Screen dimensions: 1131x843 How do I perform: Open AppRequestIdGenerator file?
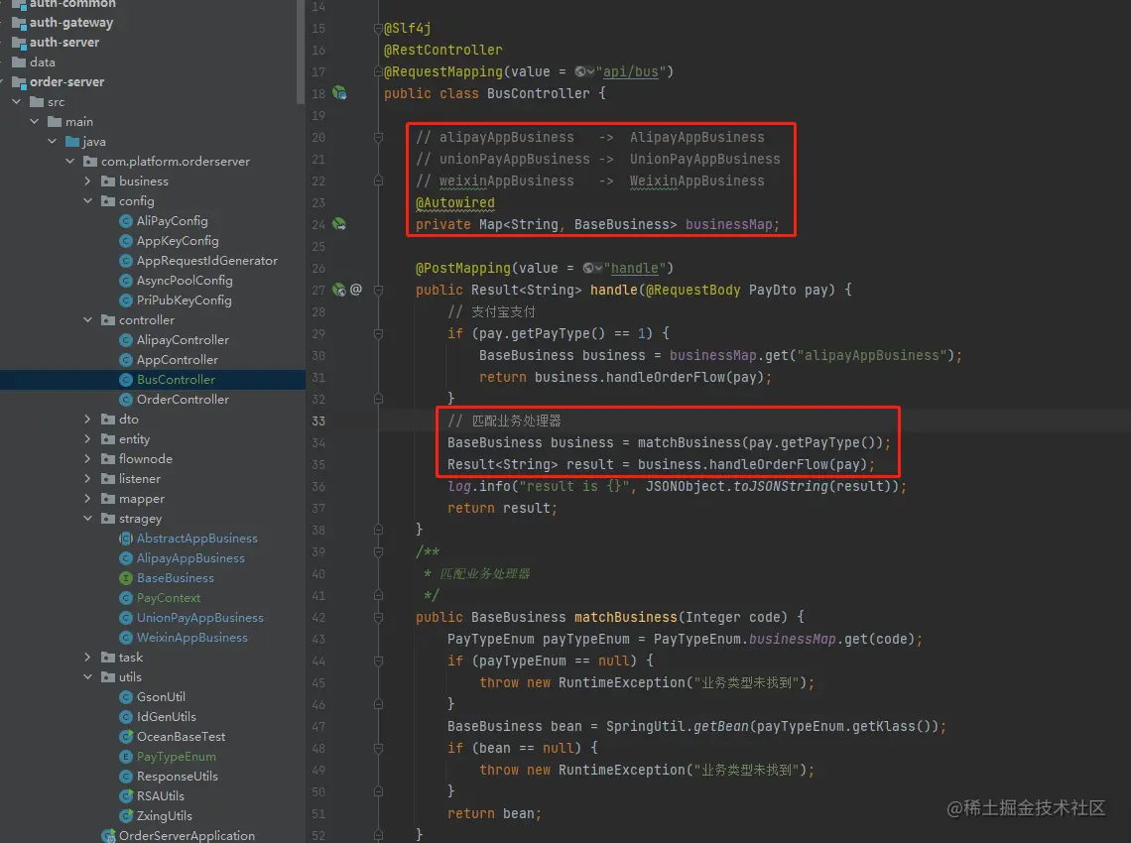(207, 261)
